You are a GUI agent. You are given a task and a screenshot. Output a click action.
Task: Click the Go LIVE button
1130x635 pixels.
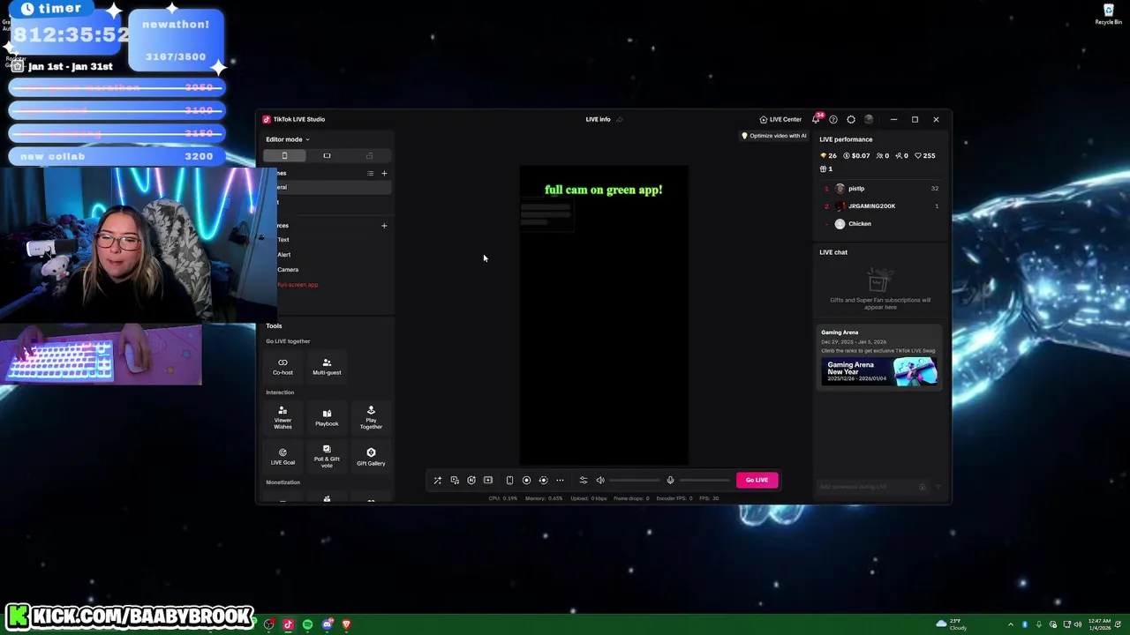coord(757,480)
